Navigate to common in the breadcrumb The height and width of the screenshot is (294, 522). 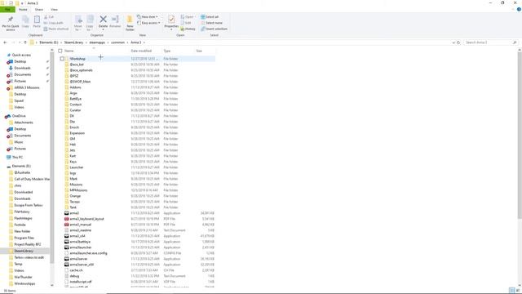coord(117,42)
